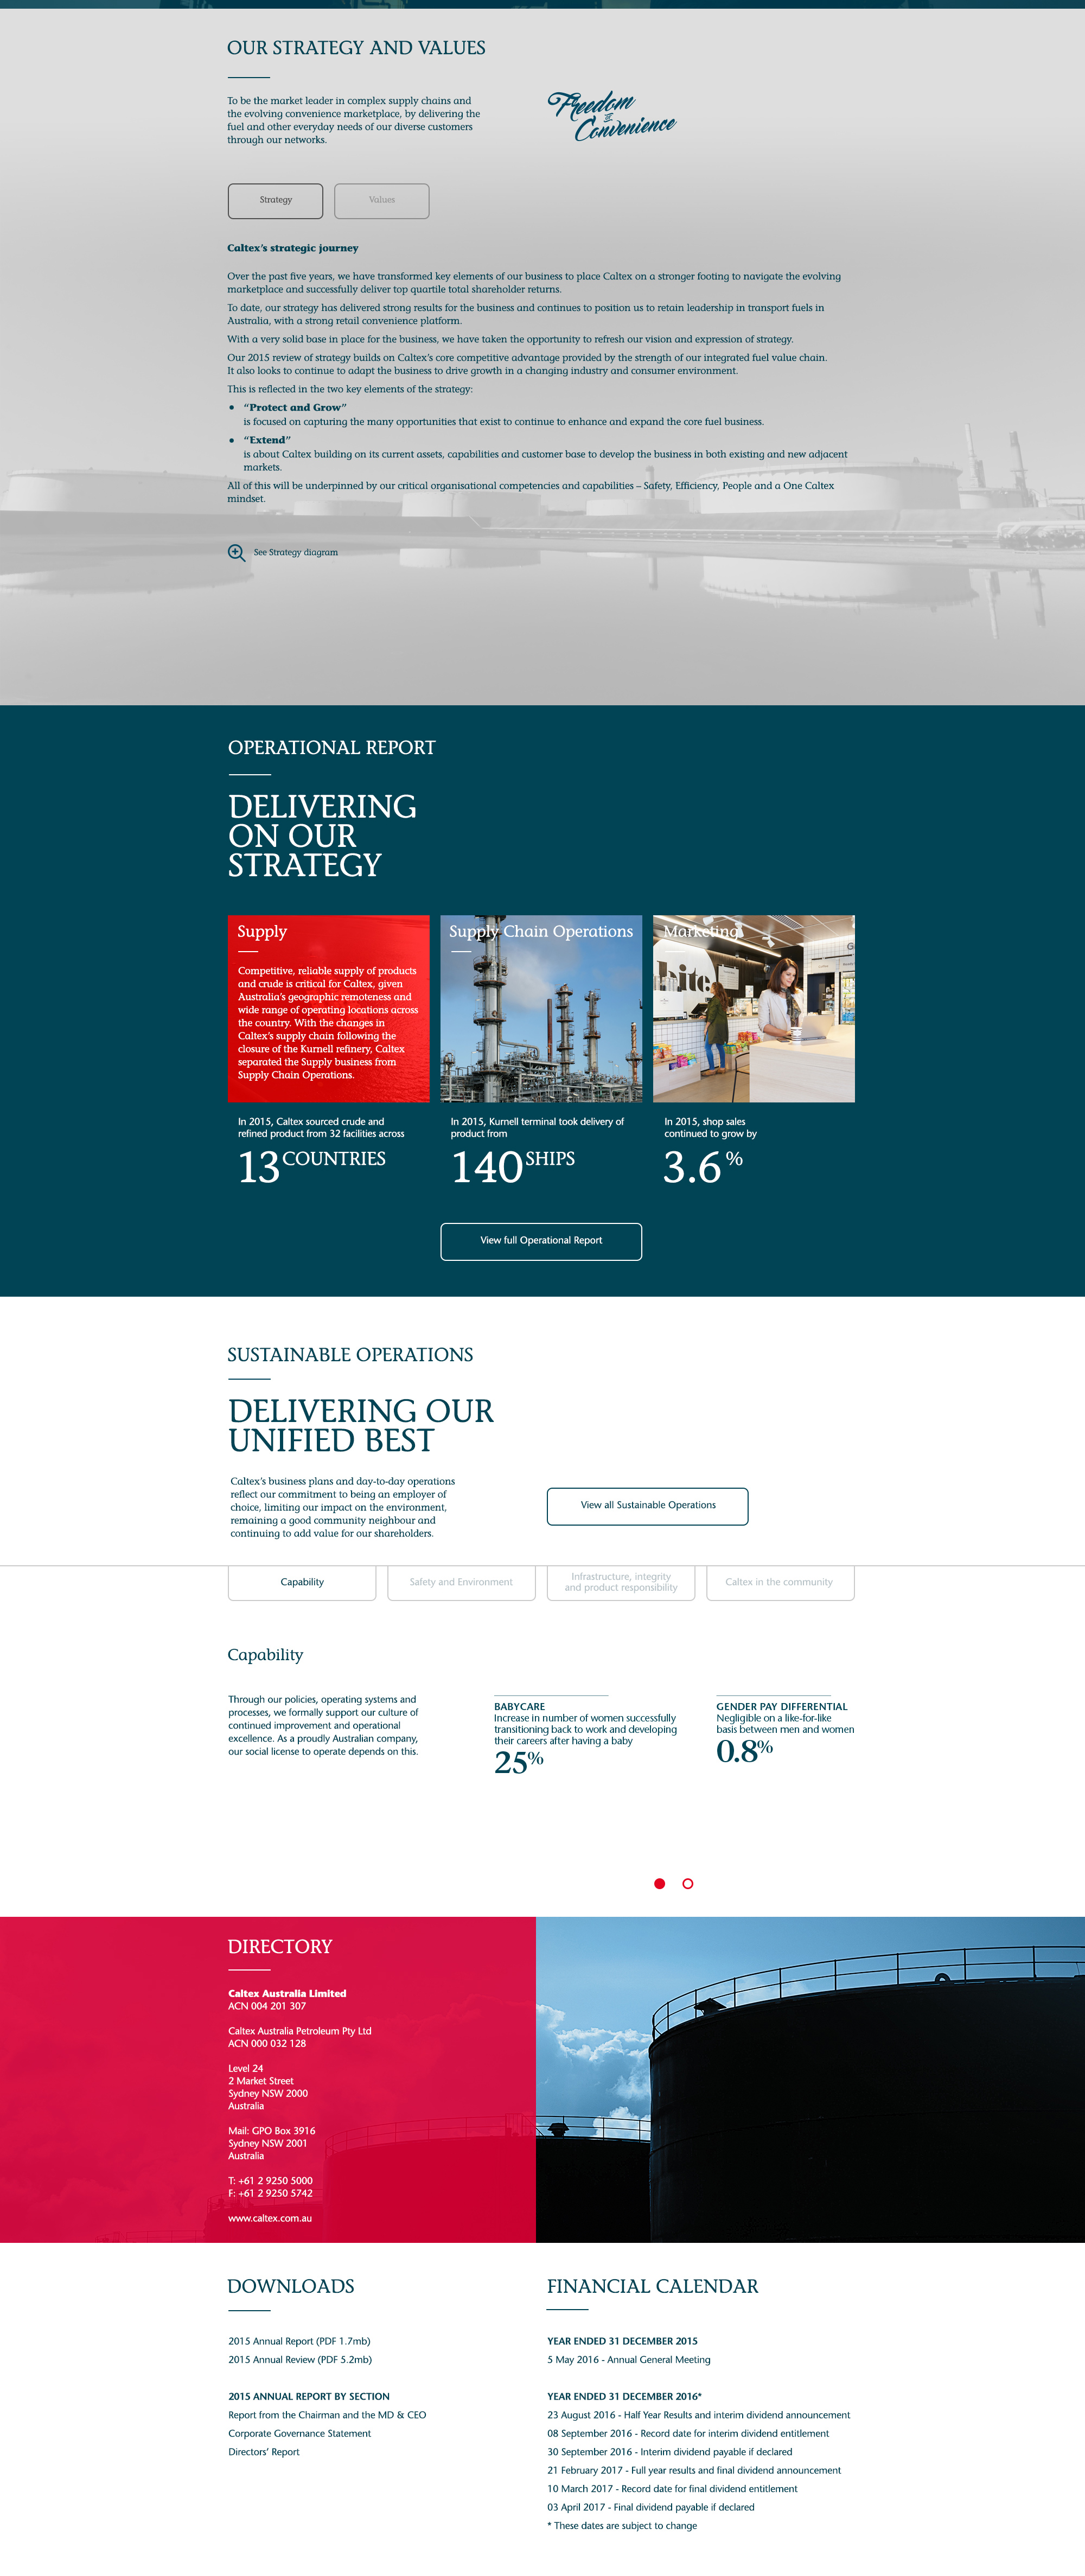The height and width of the screenshot is (2576, 1085).
Task: Click the T: +61 2 9250 5000 phone number
Action: click(270, 2180)
